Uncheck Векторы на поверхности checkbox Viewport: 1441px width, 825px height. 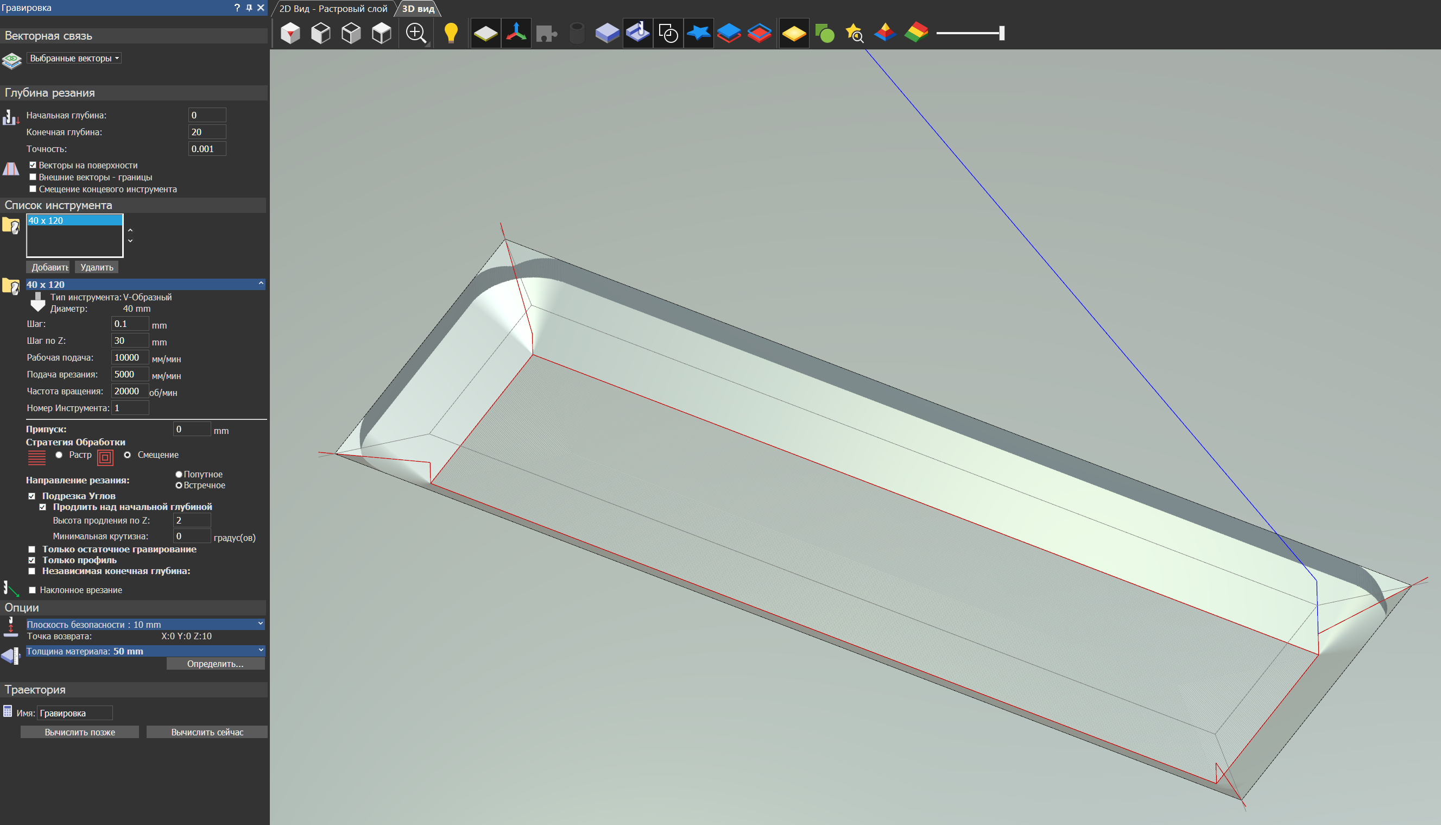pos(33,165)
